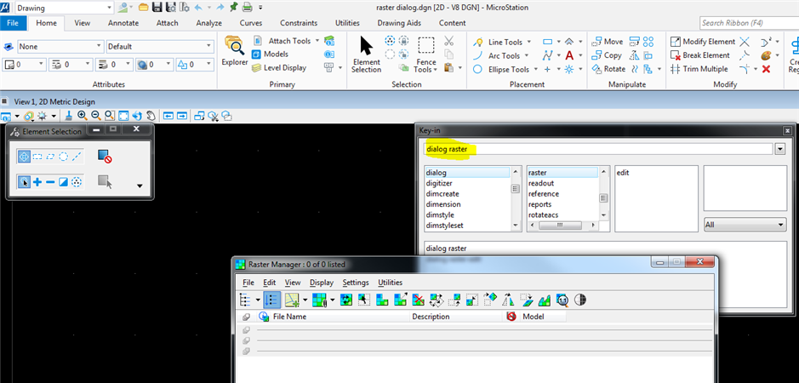Click Detach raster red X icon in Raster Manager

pyautogui.click(x=419, y=300)
